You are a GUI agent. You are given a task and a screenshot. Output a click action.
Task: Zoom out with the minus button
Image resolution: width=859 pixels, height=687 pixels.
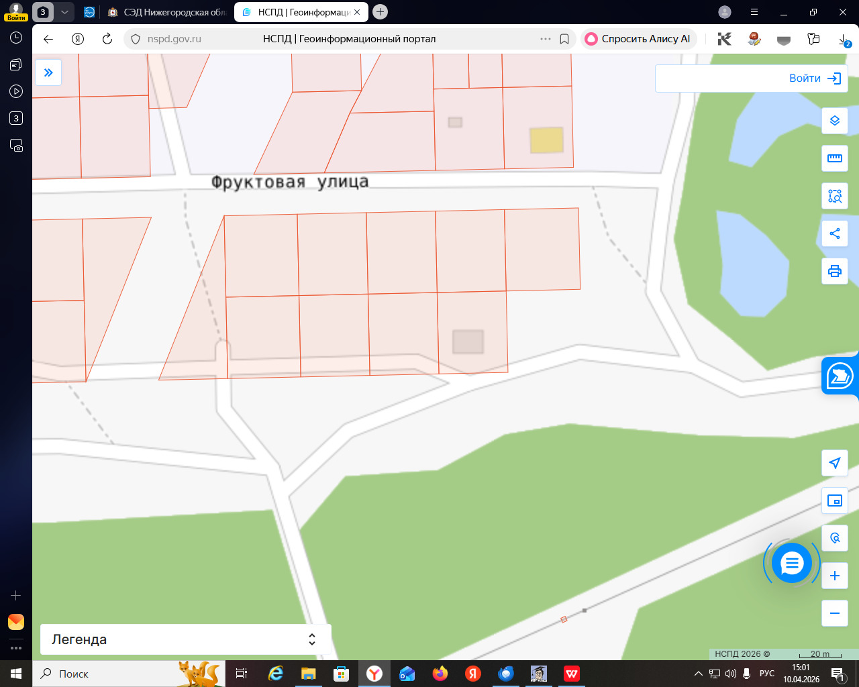point(835,613)
